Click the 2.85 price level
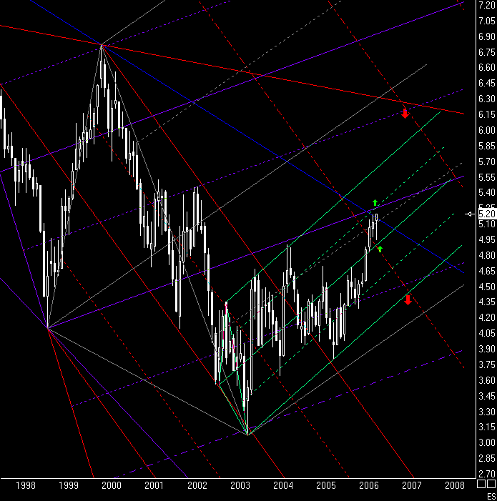 pyautogui.click(x=487, y=458)
